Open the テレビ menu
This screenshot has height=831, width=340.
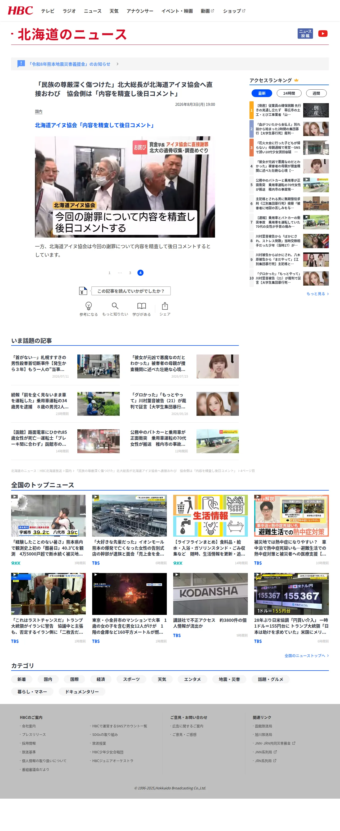[x=48, y=11]
